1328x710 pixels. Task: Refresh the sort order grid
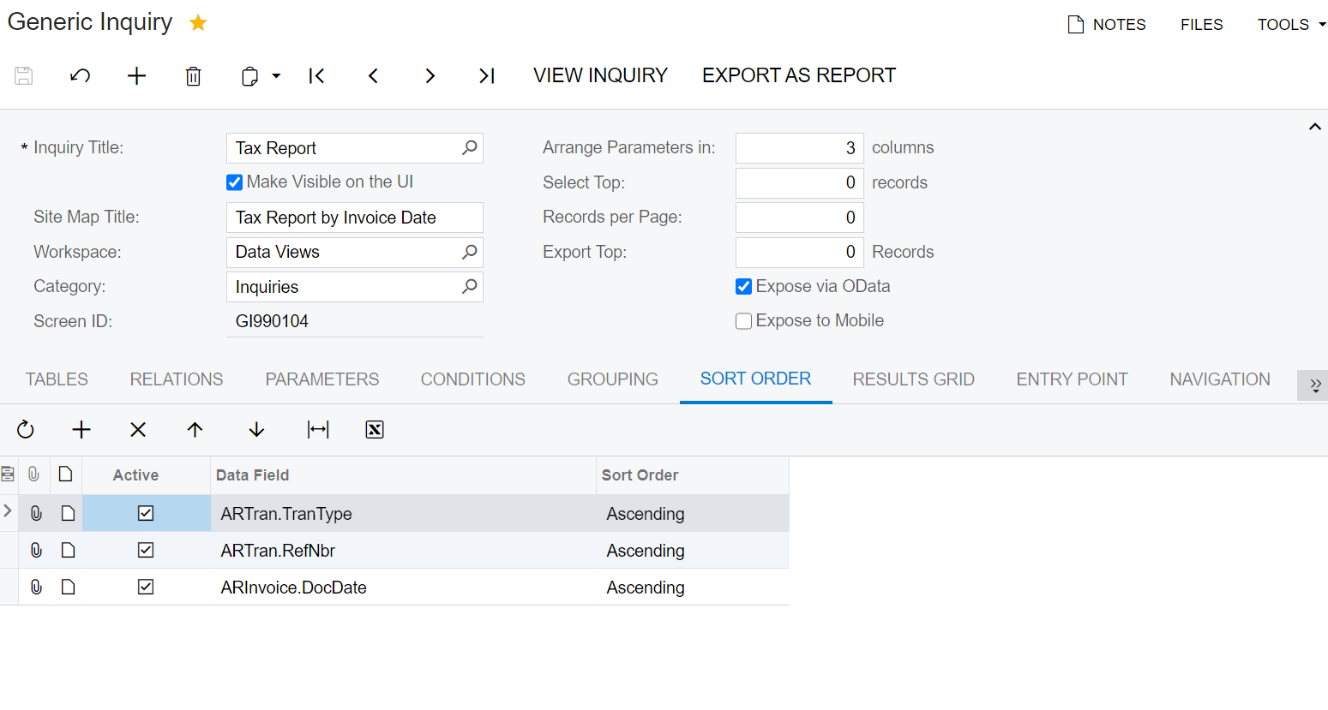point(26,430)
